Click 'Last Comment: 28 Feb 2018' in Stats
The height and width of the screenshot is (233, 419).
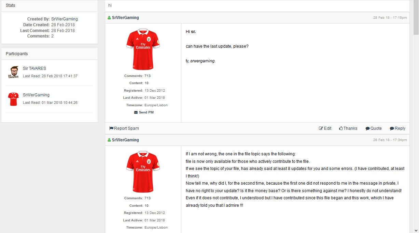(x=47, y=31)
